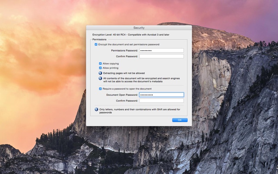
Task: Click the Encryption Level 40-bit RC4 text
Action: [131, 34]
